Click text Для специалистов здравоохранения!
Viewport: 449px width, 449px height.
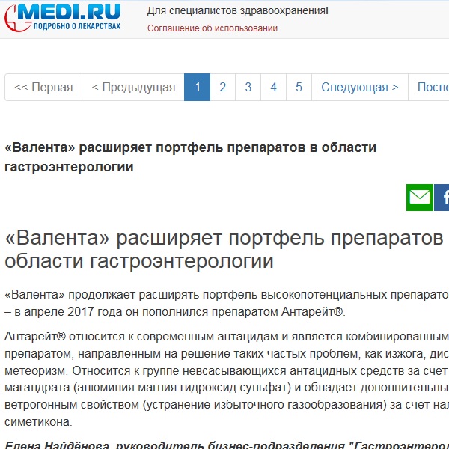pos(238,11)
